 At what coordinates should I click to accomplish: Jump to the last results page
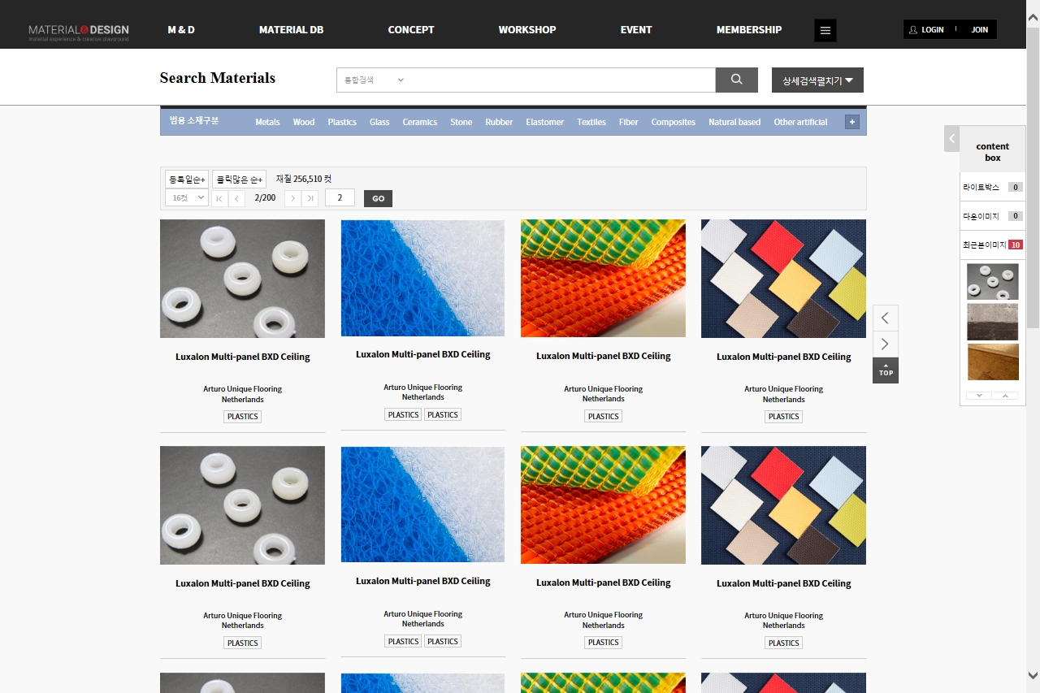pos(310,198)
